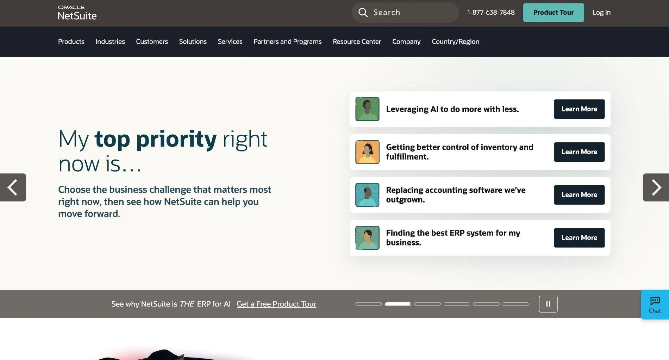This screenshot has width=669, height=360.
Task: Click the Log In link
Action: 601,13
